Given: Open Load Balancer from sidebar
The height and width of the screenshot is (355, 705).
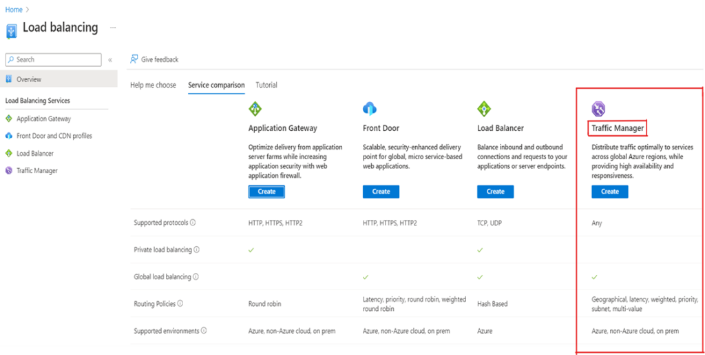Looking at the screenshot, I should click(35, 154).
